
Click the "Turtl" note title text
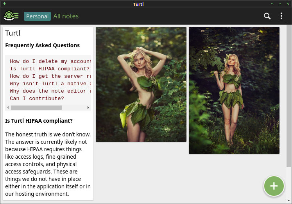[13, 33]
